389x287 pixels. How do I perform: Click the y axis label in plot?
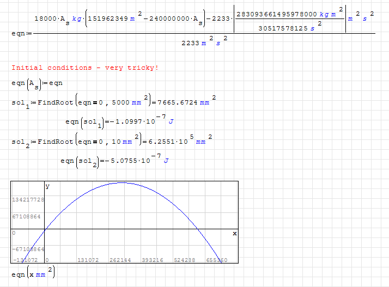47,186
